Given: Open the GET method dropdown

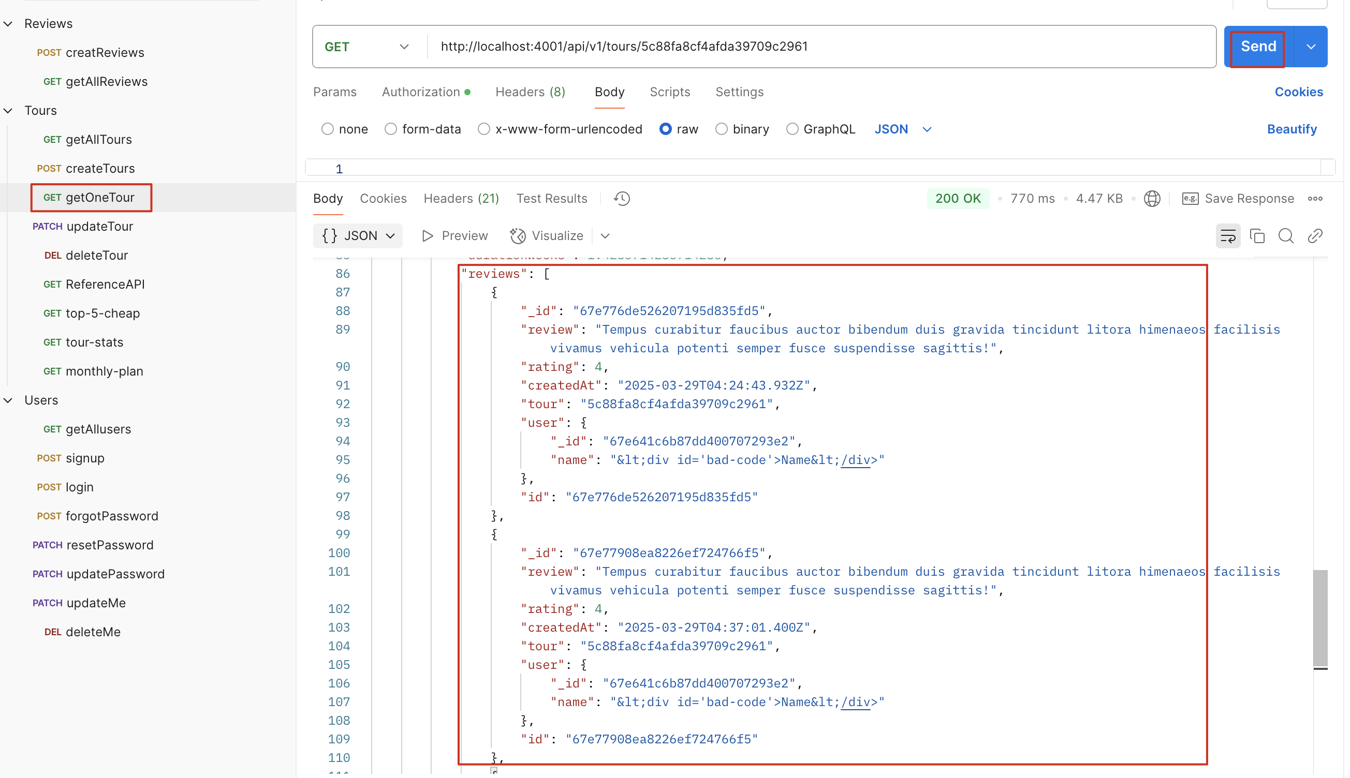Looking at the screenshot, I should pyautogui.click(x=368, y=47).
